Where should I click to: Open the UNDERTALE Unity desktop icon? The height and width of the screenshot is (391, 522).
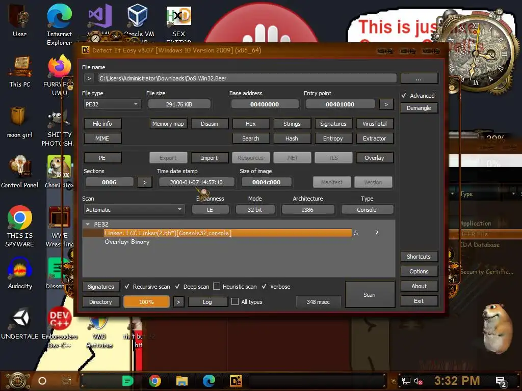(x=20, y=323)
